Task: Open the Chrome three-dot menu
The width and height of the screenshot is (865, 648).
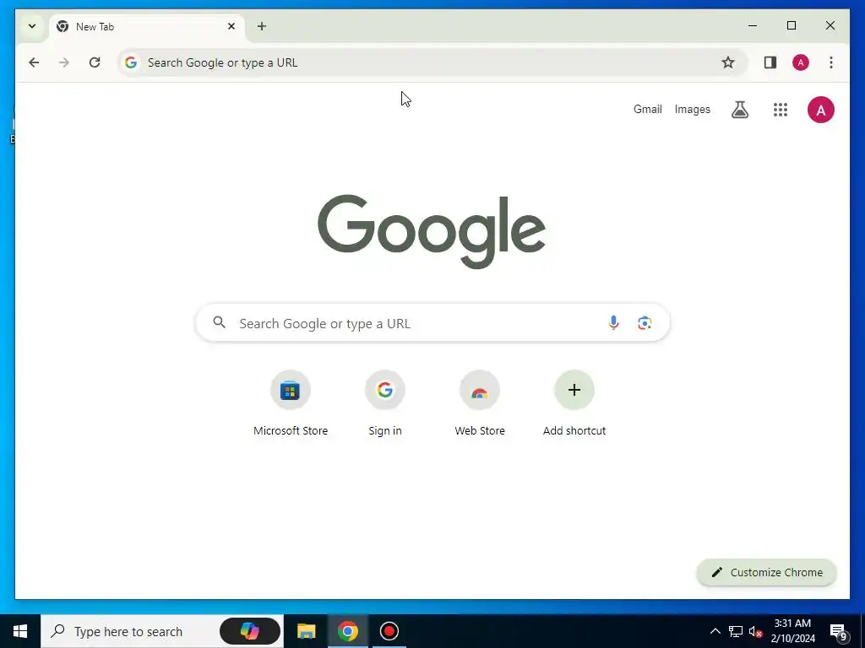Action: coord(831,62)
